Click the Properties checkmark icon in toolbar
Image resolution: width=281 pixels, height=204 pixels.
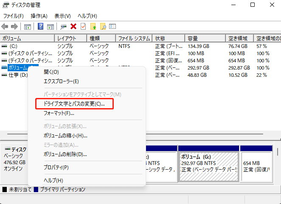click(x=83, y=27)
